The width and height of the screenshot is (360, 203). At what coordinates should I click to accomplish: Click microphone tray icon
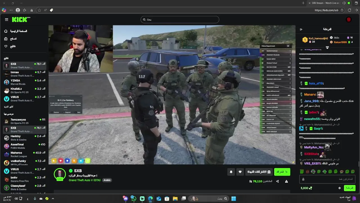tap(35, 199)
